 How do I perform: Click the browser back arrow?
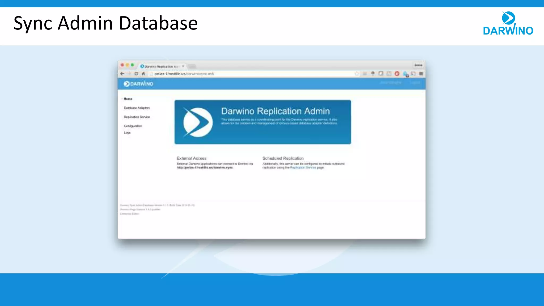(x=122, y=74)
